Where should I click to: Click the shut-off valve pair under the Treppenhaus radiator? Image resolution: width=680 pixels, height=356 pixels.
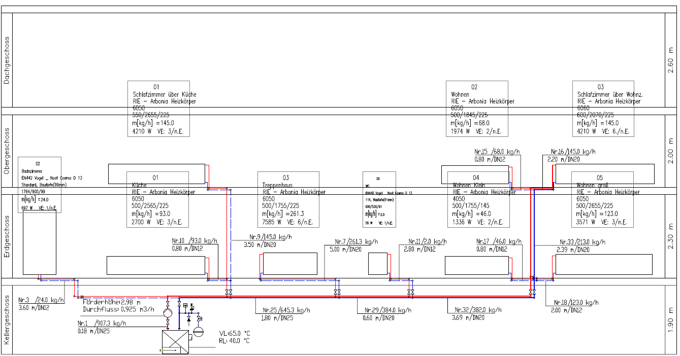[337, 293]
